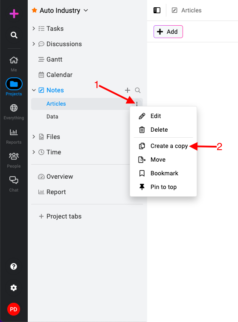Go to the Me home icon

click(14, 60)
